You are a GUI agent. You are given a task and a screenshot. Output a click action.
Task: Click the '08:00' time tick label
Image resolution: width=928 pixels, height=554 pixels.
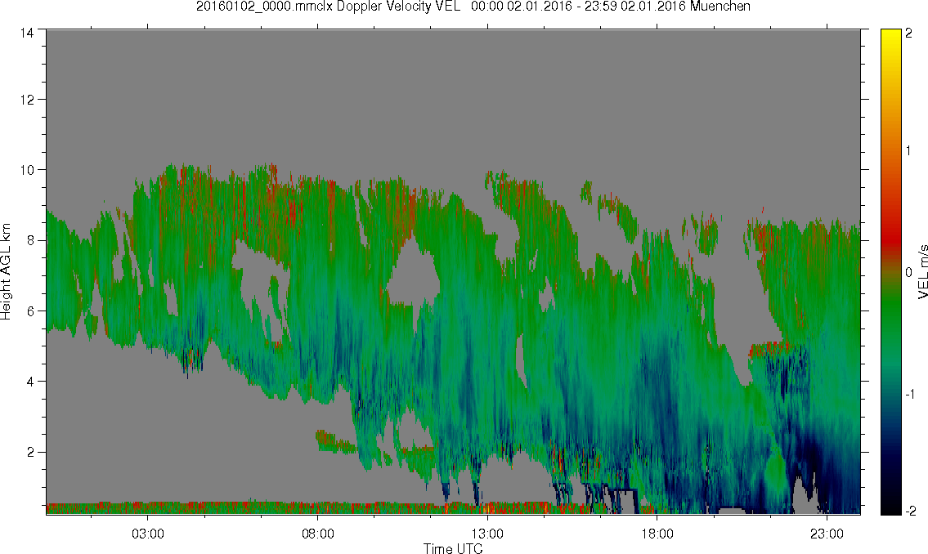(x=318, y=534)
